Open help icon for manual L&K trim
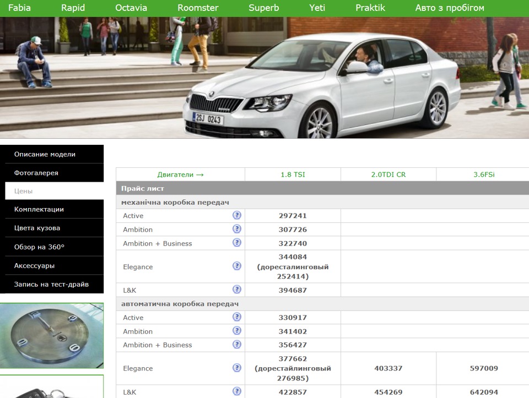 click(237, 290)
